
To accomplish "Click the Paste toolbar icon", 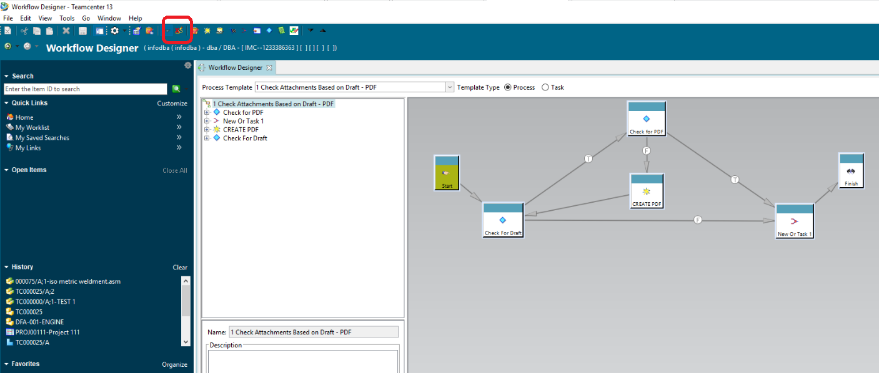I will [x=49, y=30].
